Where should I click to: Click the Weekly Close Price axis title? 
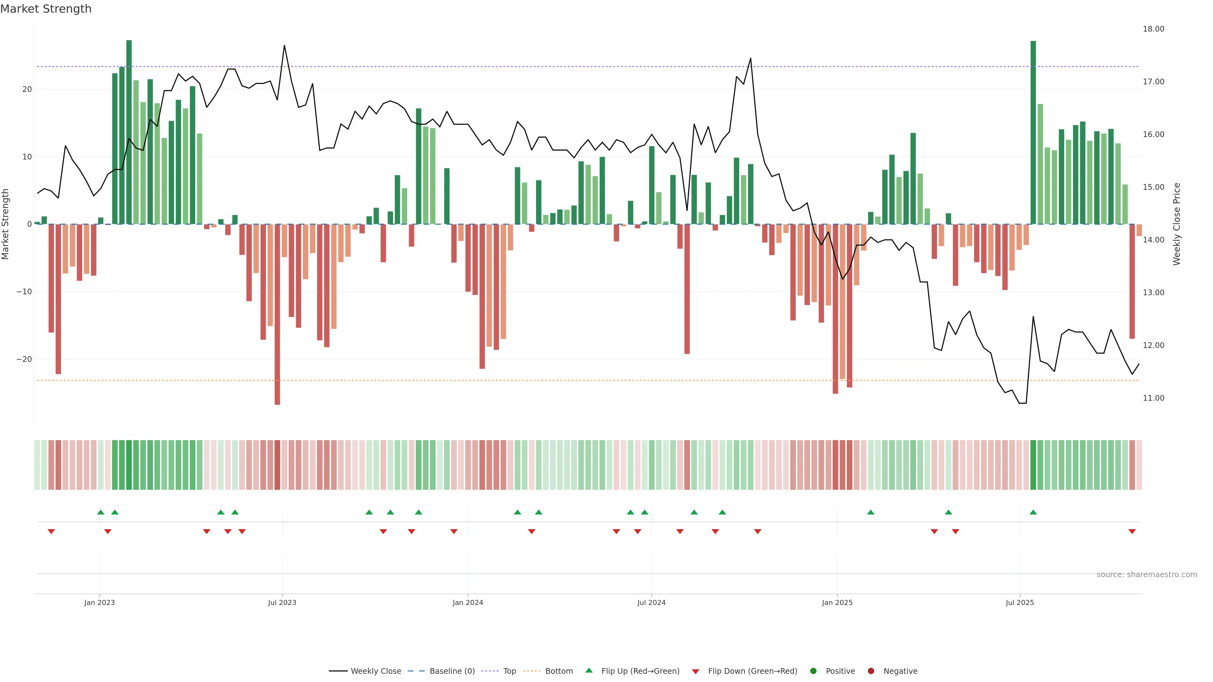1177,224
